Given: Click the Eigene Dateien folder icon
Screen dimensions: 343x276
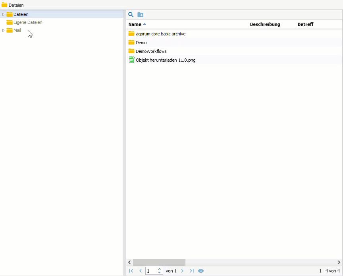Looking at the screenshot, I should 10,22.
